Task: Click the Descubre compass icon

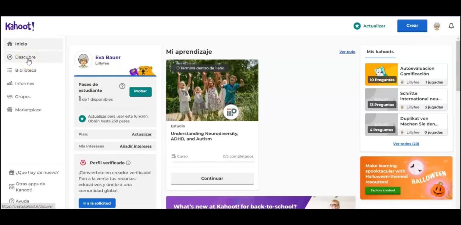Action: click(x=10, y=57)
